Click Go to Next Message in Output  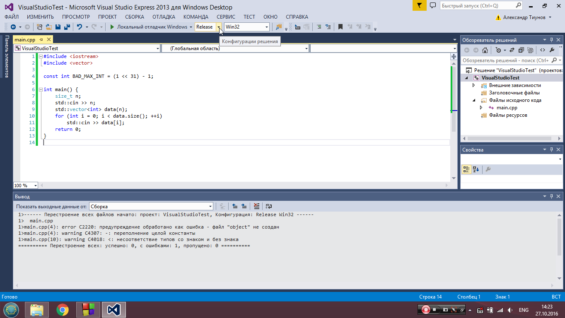(x=244, y=206)
